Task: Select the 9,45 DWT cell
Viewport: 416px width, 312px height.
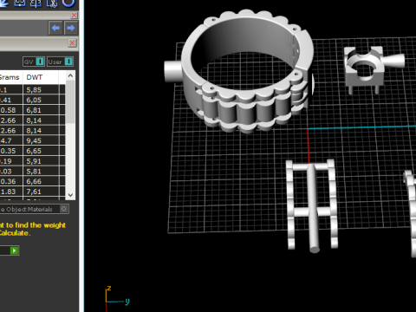Action: [x=41, y=140]
